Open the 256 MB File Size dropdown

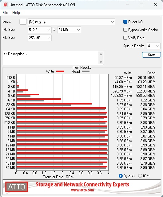pyautogui.click(x=40, y=38)
